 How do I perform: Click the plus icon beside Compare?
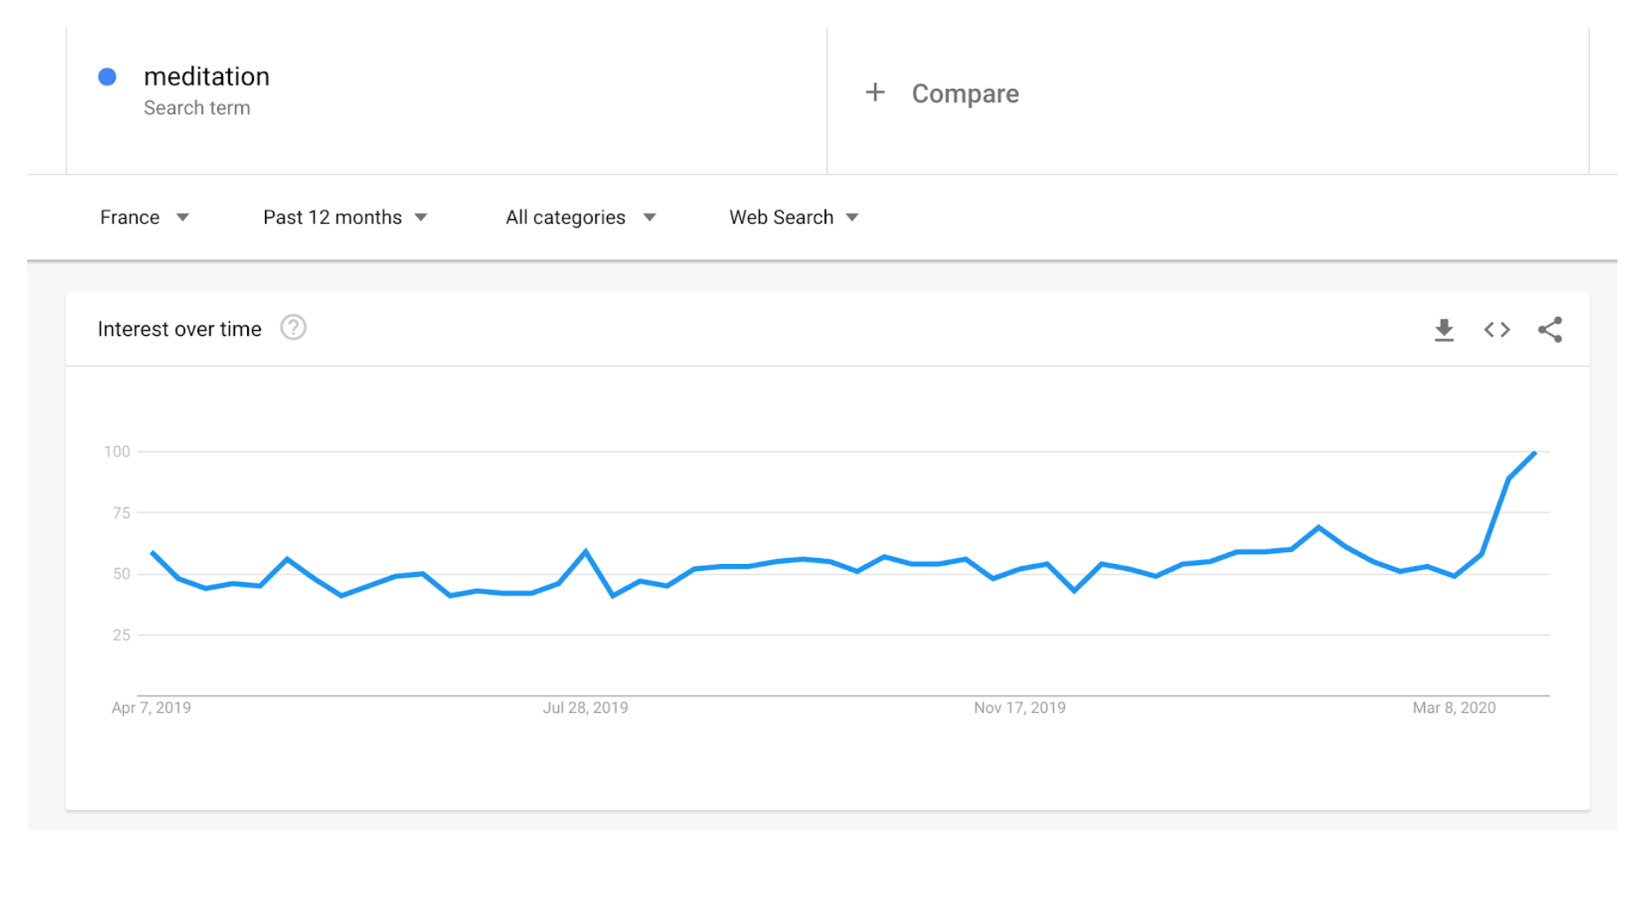(874, 92)
